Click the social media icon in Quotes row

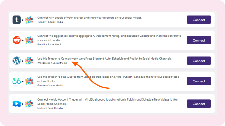(x=29, y=81)
